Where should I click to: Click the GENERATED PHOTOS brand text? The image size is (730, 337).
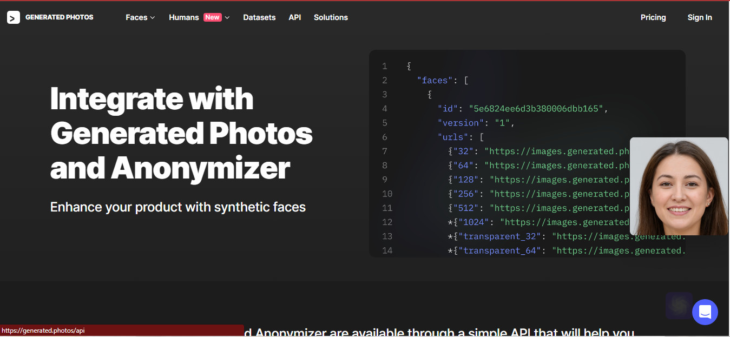click(60, 17)
